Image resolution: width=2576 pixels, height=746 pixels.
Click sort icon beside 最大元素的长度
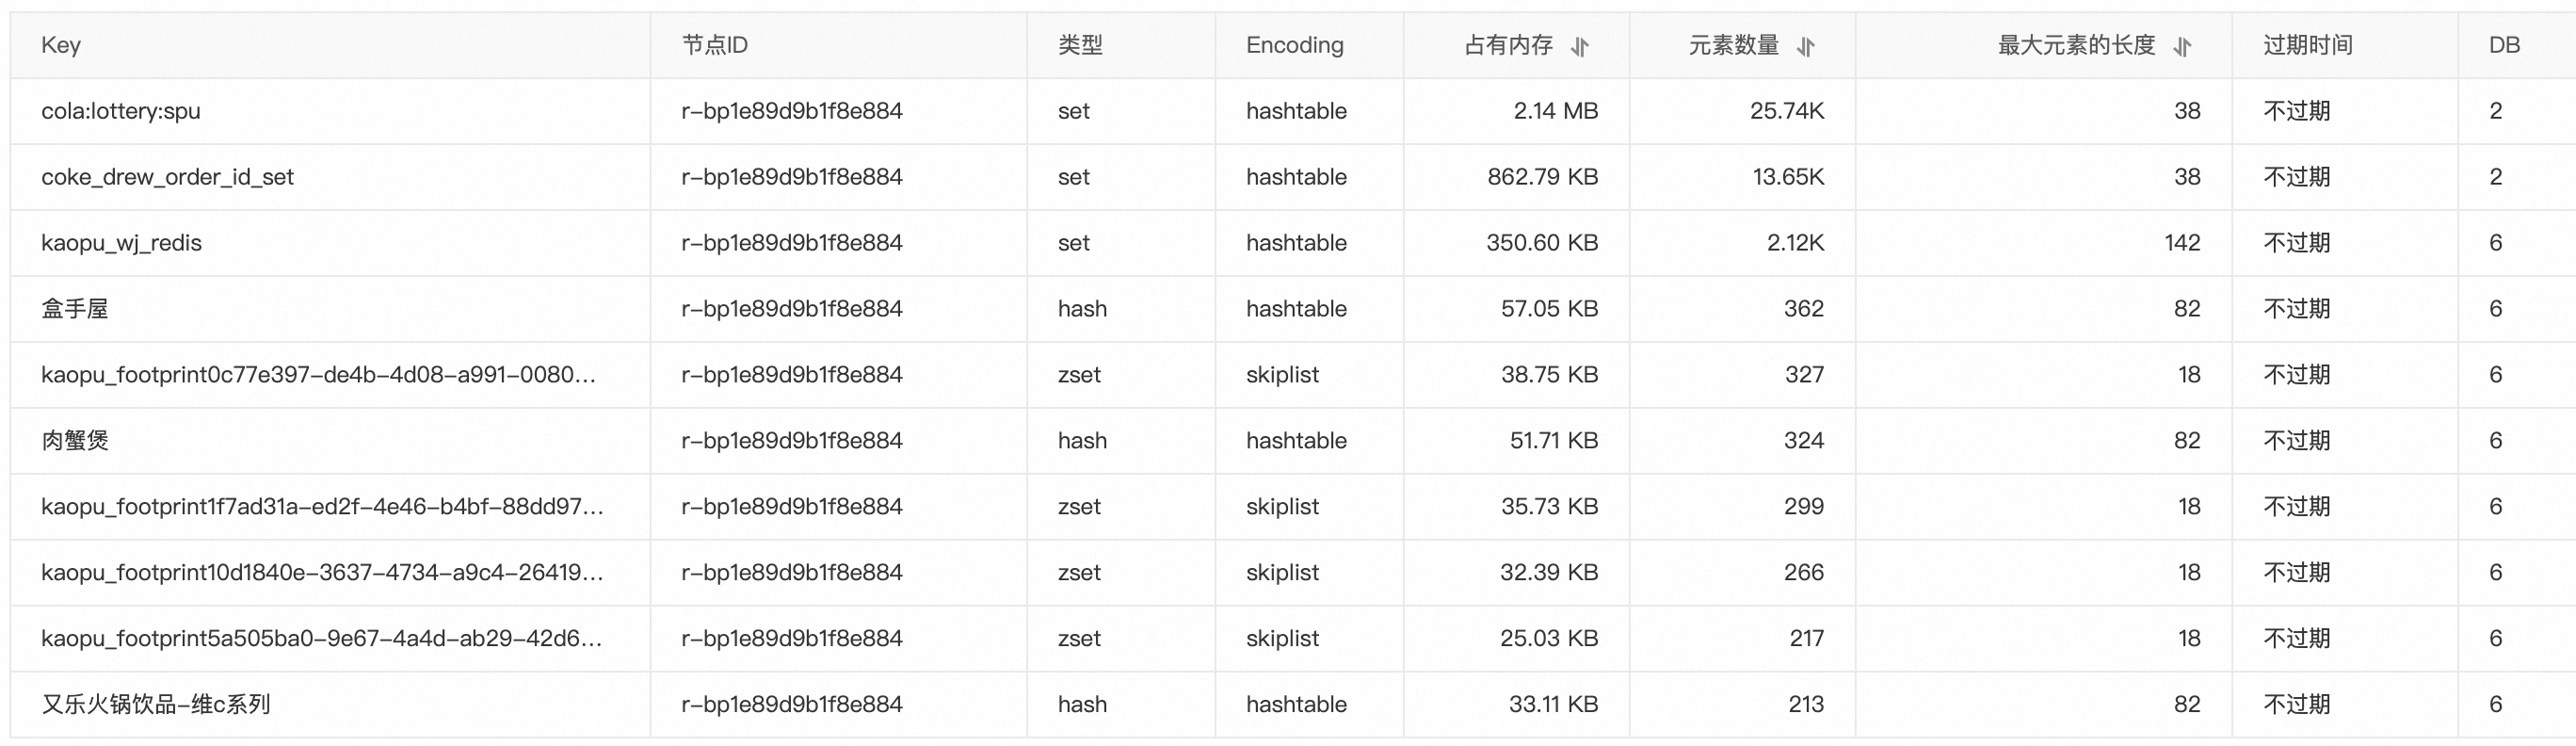[2183, 46]
